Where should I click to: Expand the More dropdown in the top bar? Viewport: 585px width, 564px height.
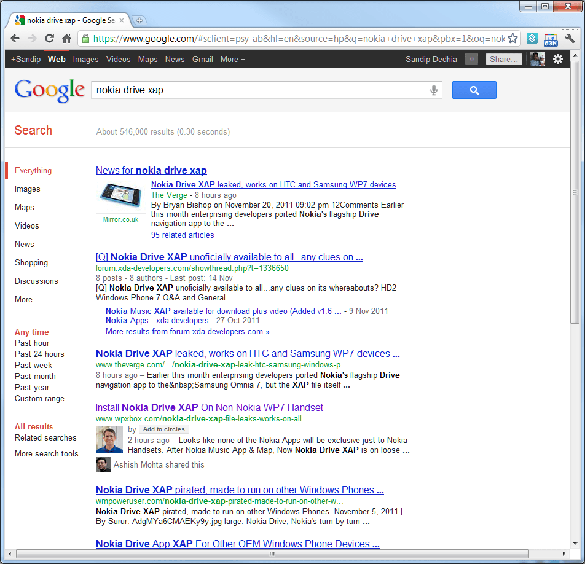tap(232, 60)
